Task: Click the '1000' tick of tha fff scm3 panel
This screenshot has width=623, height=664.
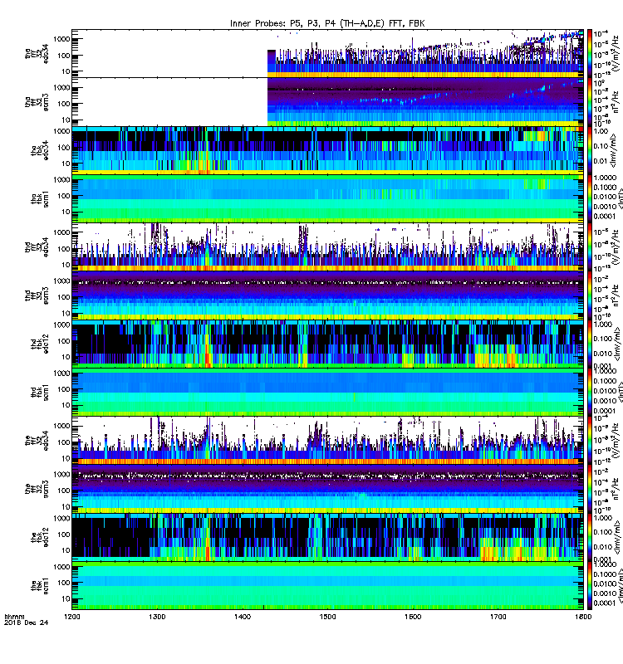Action: [x=61, y=88]
